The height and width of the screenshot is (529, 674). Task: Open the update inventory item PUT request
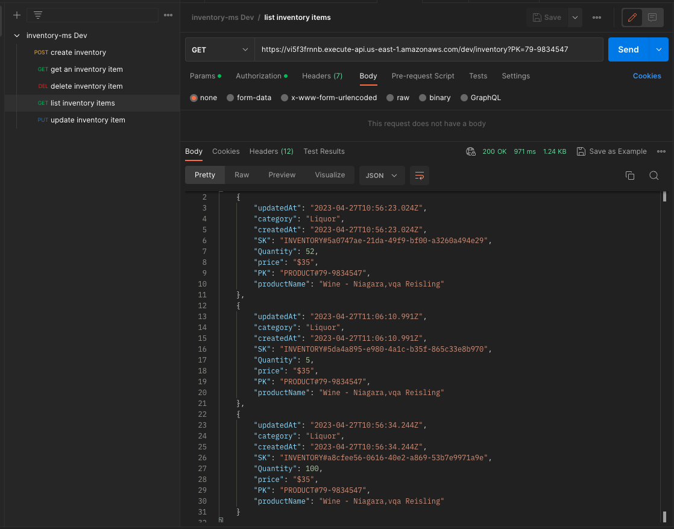92,120
